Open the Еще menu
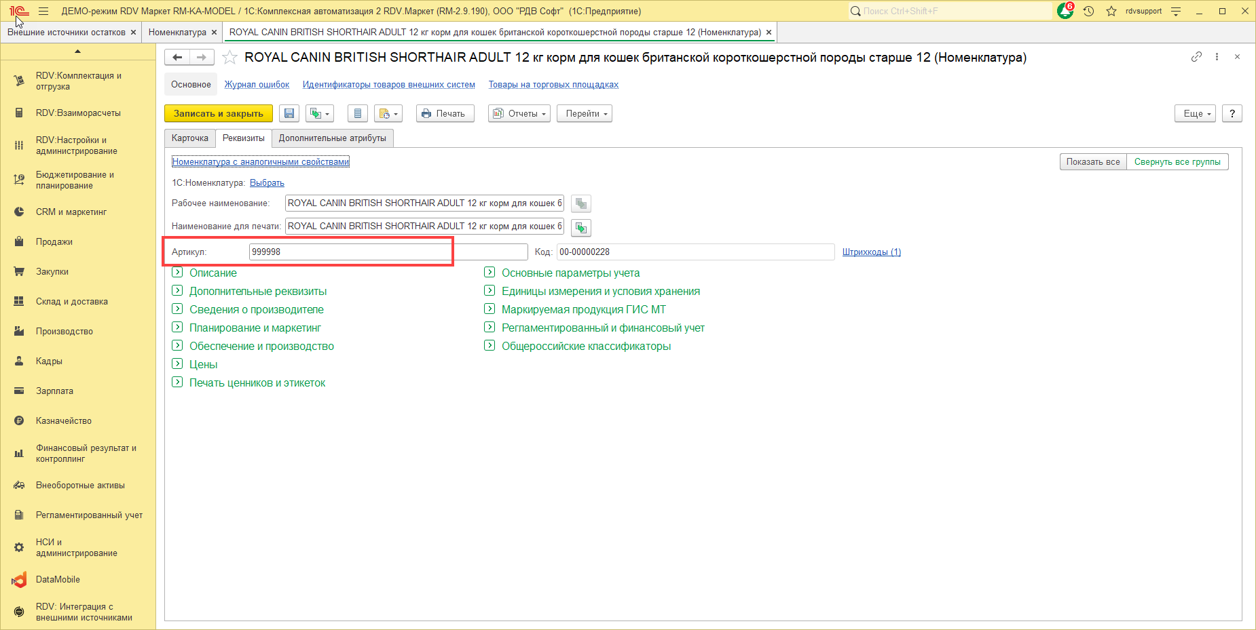Viewport: 1256px width, 630px height. 1195,113
